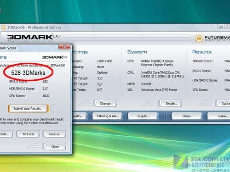The image size is (230, 172).
Task: Click Submit Your Results button
Action: 29,109
